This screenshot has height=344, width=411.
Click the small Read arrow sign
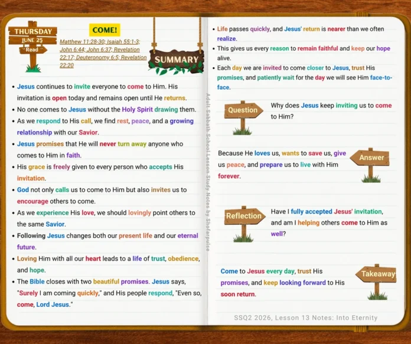33,50
